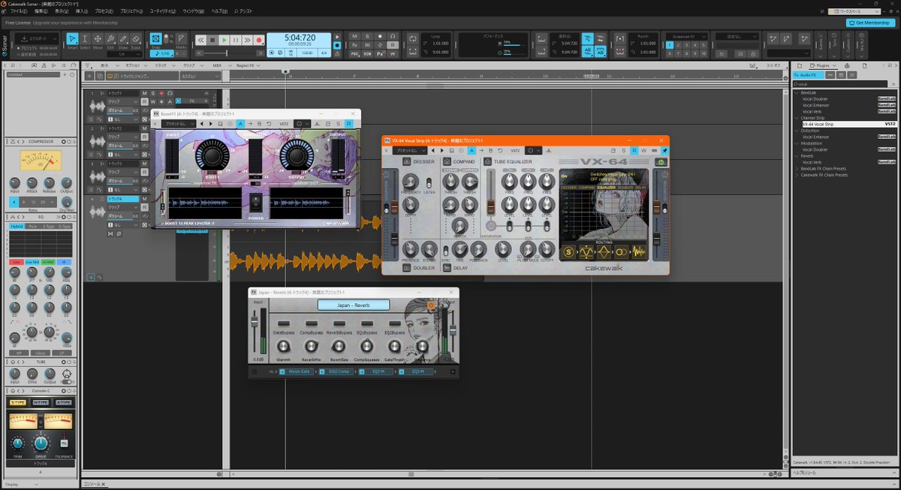Image resolution: width=901 pixels, height=490 pixels.
Task: Click the Record button in the transport
Action: pos(259,39)
